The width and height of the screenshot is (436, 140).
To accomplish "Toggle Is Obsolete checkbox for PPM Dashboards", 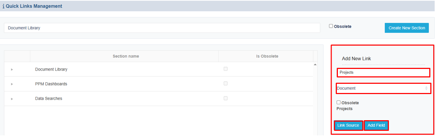I will [226, 83].
